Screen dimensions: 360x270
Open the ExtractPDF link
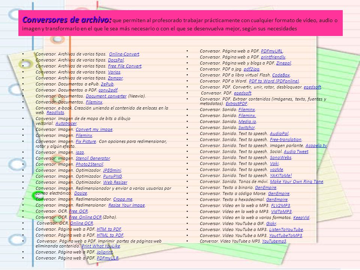[236, 103]
